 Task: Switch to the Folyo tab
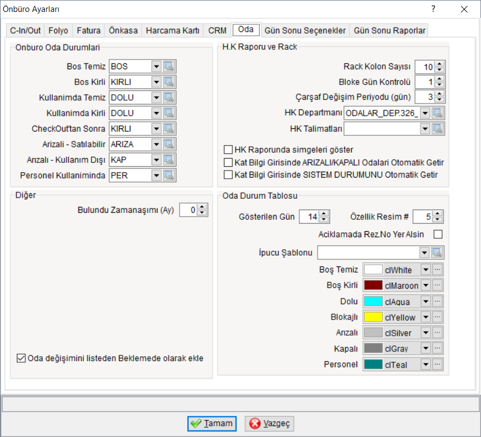[x=58, y=31]
